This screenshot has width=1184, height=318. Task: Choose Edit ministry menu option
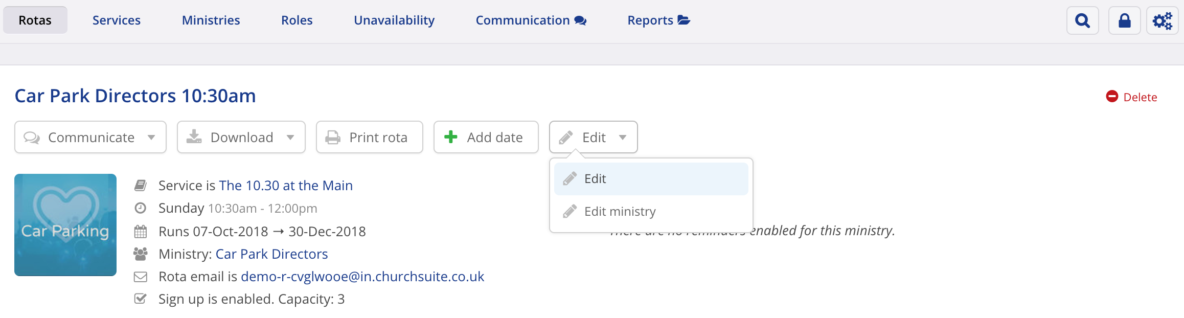click(620, 212)
